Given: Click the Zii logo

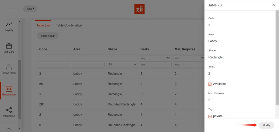Looking at the screenshot, I should [139, 9].
